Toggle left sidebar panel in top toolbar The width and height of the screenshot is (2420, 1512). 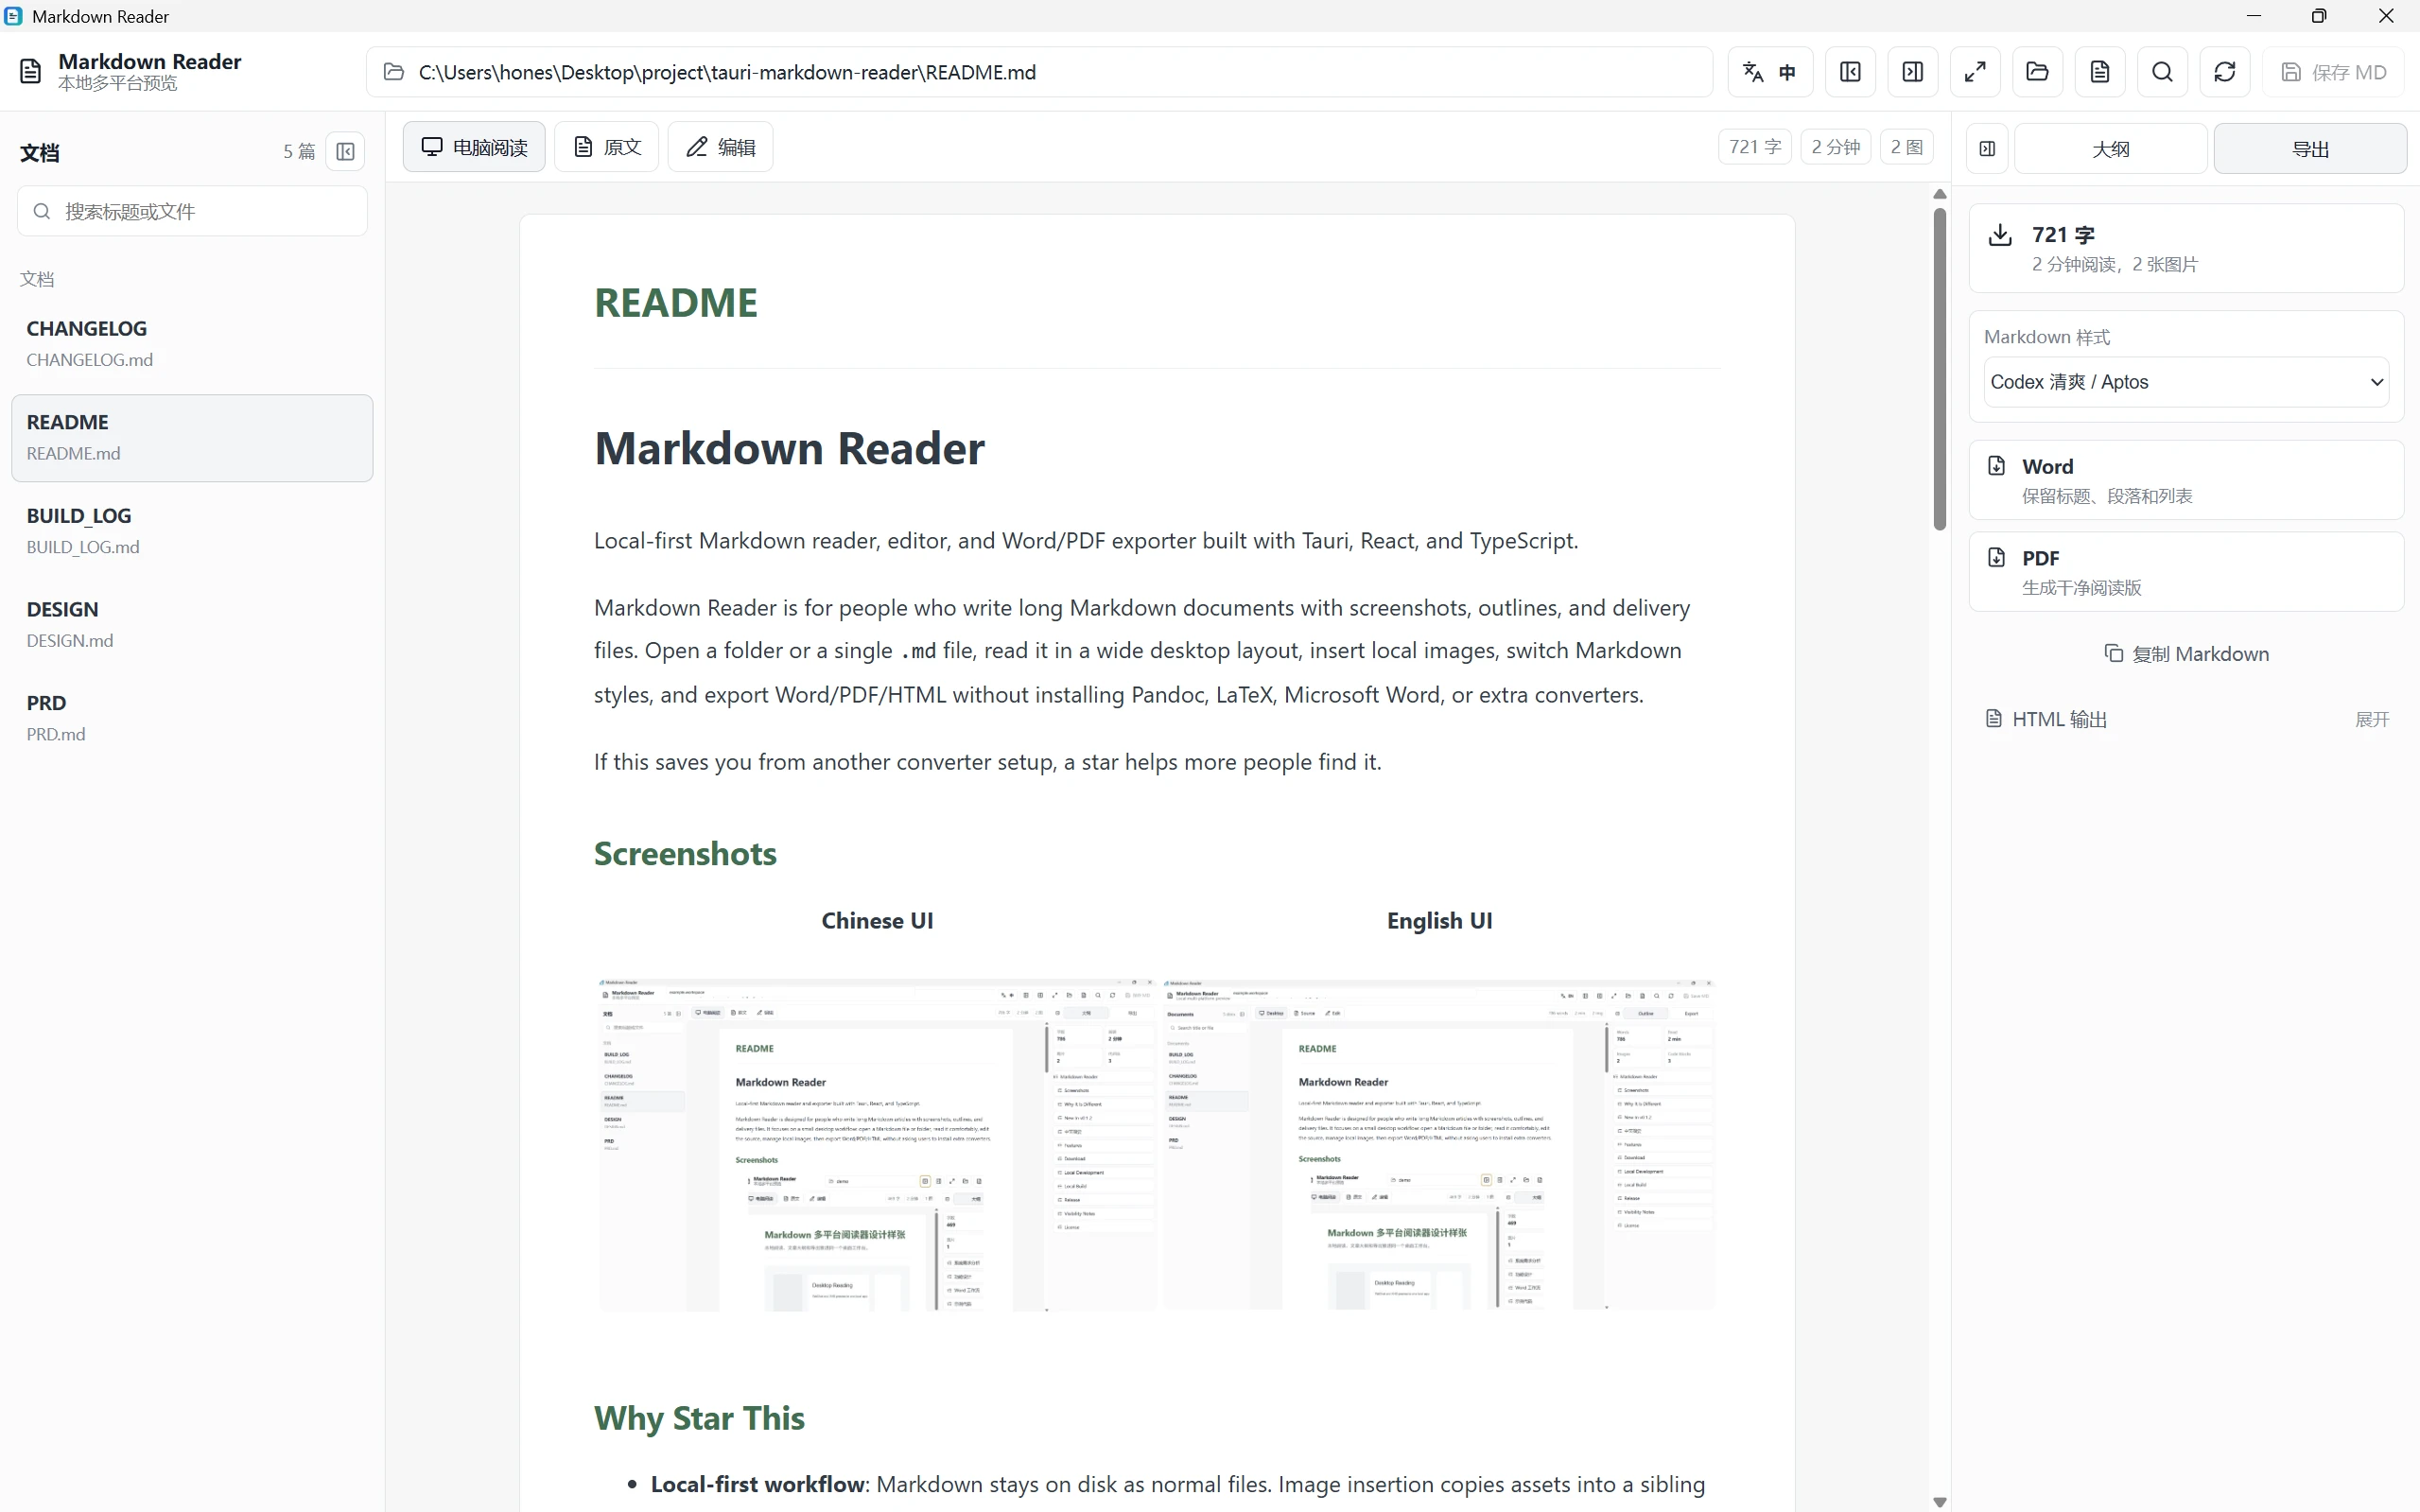pyautogui.click(x=1850, y=72)
